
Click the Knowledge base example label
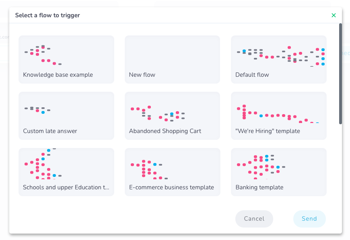pos(58,75)
